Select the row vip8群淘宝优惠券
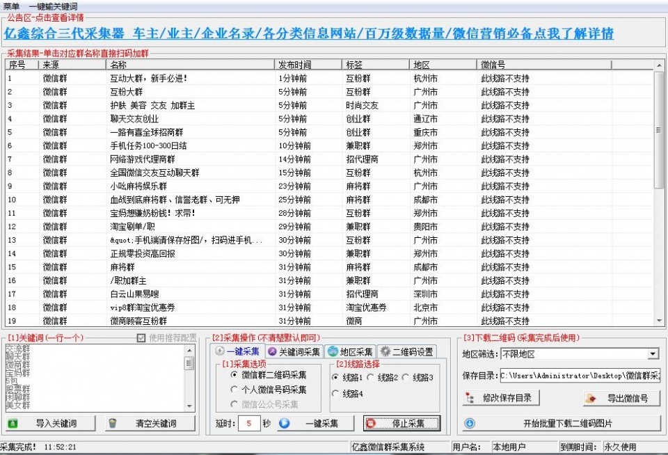The width and height of the screenshot is (668, 455). [x=329, y=308]
